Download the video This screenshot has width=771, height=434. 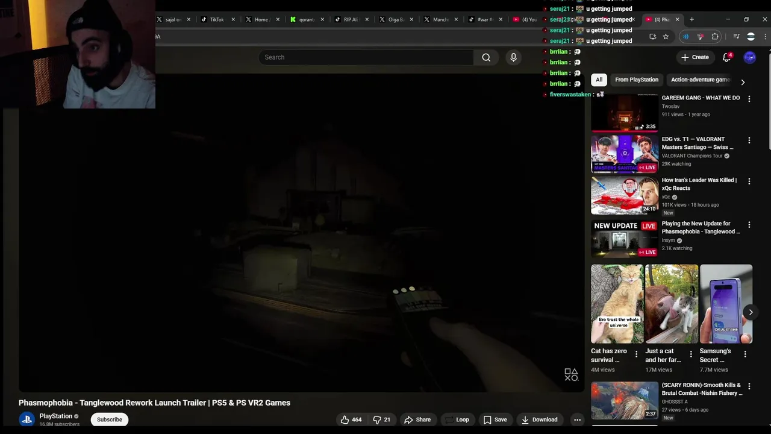click(539, 420)
